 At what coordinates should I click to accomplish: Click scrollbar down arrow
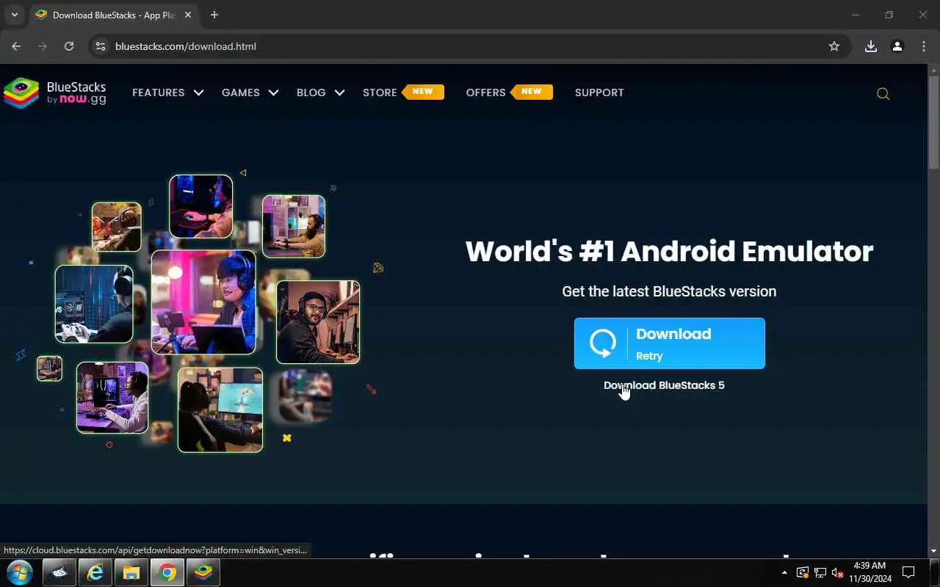tap(933, 551)
